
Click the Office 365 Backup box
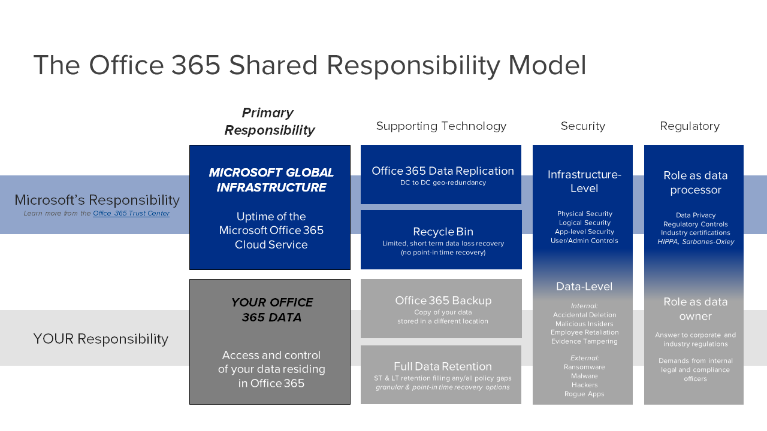(441, 308)
